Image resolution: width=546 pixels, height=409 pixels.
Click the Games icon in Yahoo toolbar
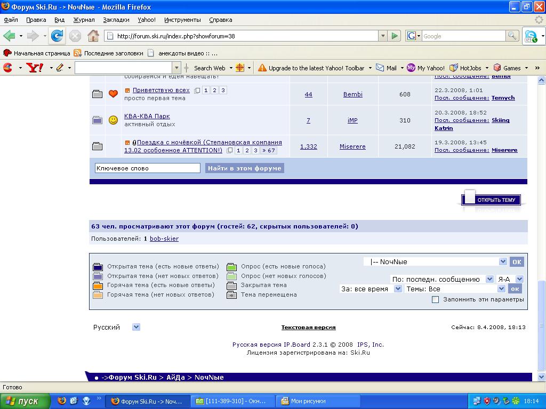[x=497, y=68]
